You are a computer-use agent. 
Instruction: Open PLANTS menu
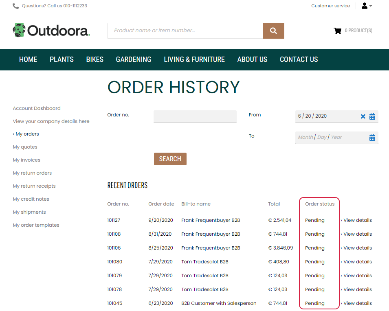62,59
